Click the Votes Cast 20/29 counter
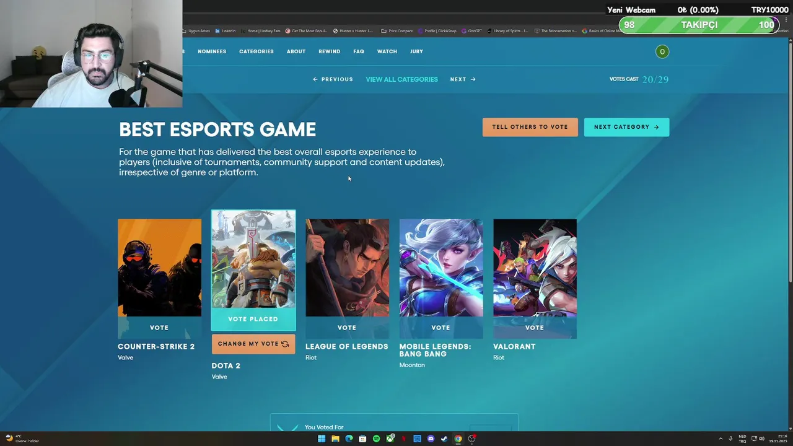This screenshot has width=793, height=446. (x=639, y=79)
